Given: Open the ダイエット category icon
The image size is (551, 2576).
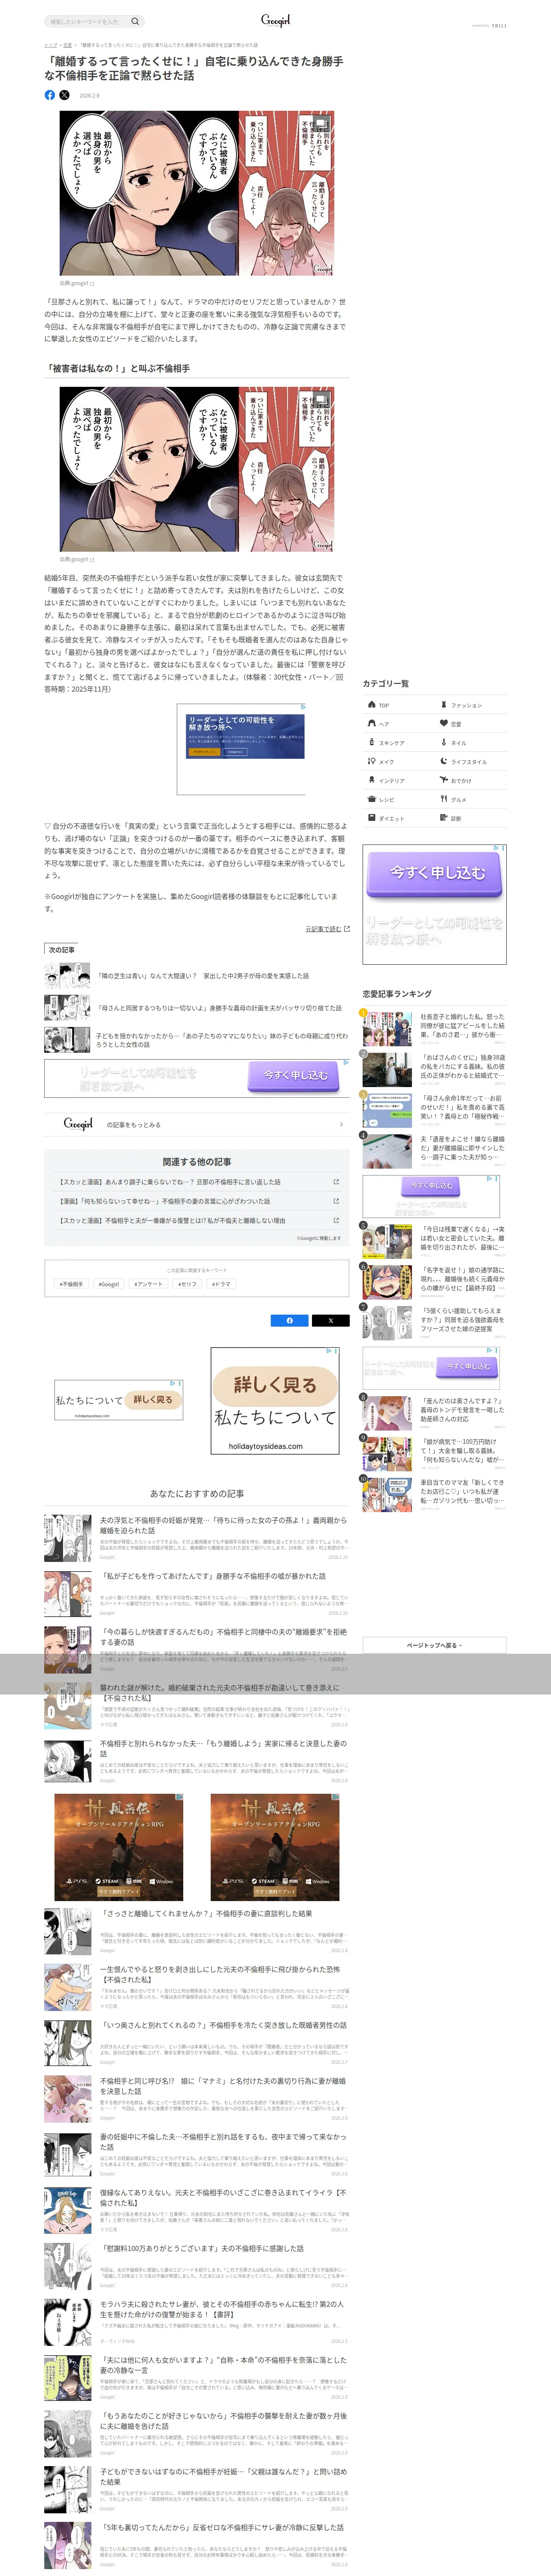Looking at the screenshot, I should pos(372,818).
